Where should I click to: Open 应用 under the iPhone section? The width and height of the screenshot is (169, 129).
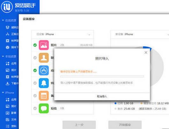(11, 100)
